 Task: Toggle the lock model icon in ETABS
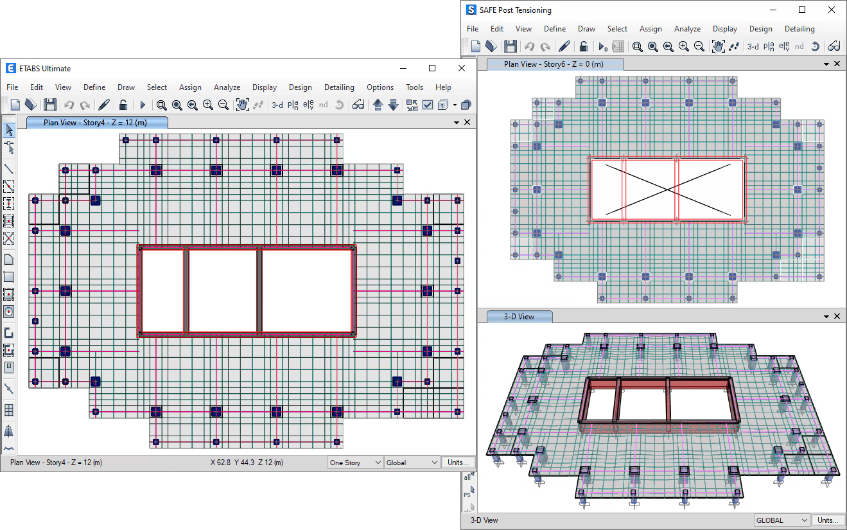(x=123, y=105)
